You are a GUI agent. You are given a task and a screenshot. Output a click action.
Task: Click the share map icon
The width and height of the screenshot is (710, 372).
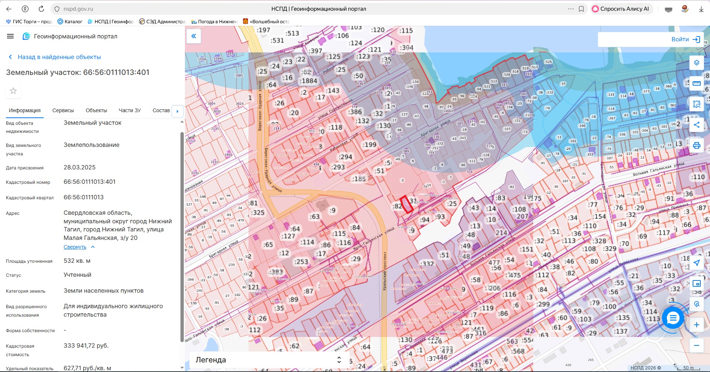click(696, 125)
